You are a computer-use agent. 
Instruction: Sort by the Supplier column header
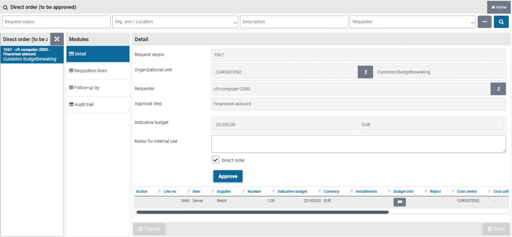click(x=224, y=191)
